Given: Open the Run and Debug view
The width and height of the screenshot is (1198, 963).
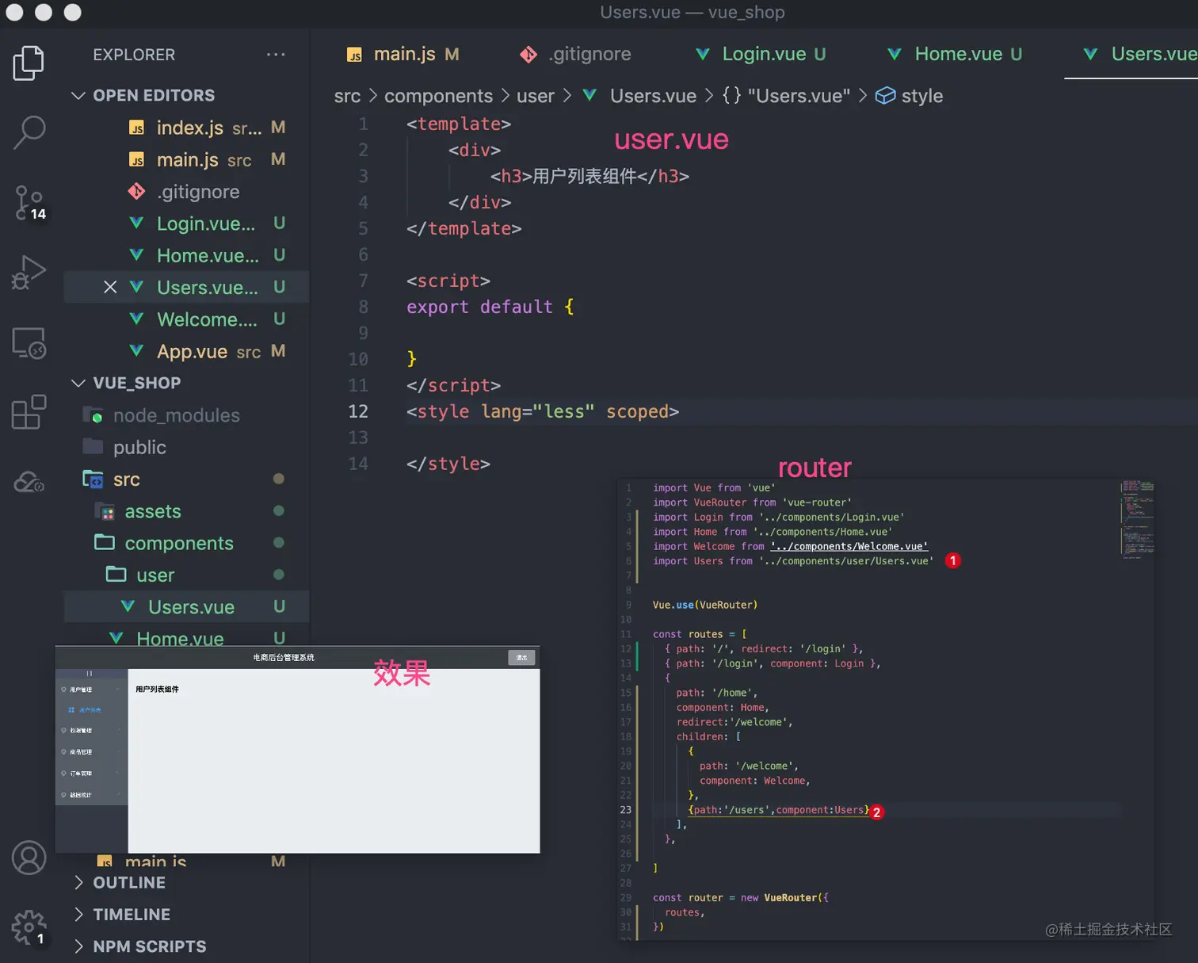Looking at the screenshot, I should [x=29, y=273].
